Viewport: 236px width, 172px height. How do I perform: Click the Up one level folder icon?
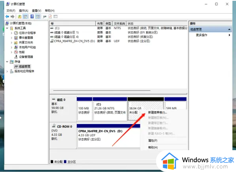[19, 17]
